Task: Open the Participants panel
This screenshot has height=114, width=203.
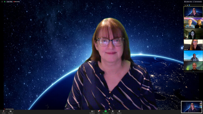Action: (92, 112)
